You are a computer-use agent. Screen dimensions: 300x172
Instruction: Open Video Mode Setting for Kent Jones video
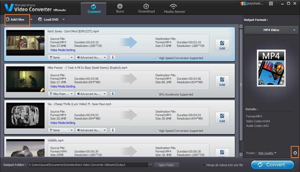click(x=63, y=50)
